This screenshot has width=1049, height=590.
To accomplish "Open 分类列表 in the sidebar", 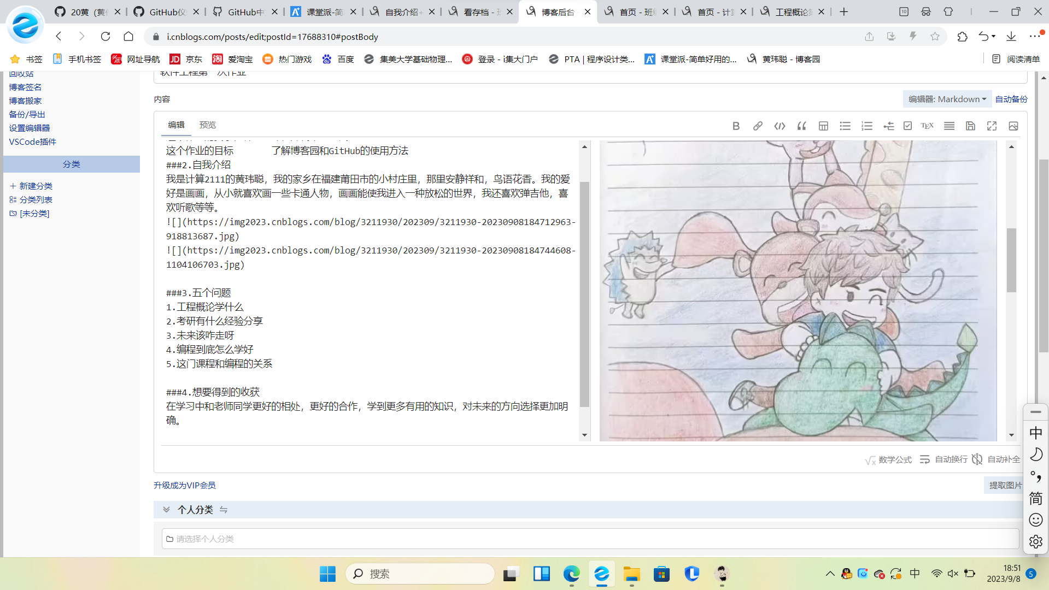I will [x=31, y=199].
